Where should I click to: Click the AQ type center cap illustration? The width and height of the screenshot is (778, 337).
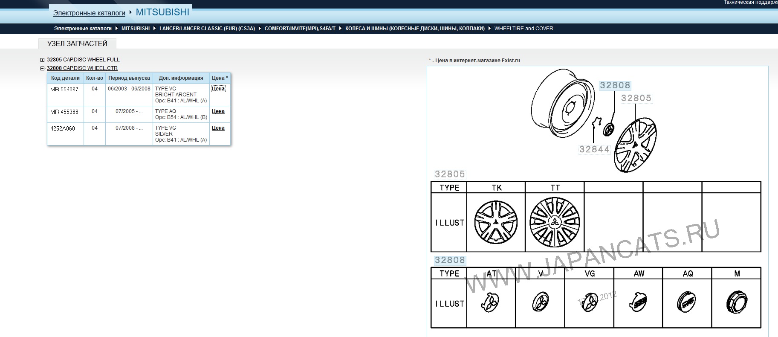(x=686, y=302)
